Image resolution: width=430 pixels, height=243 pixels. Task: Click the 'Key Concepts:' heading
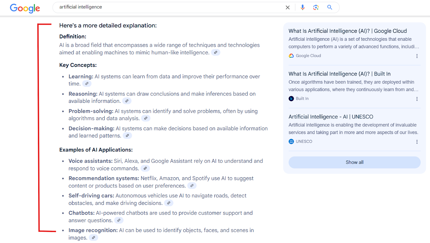point(78,65)
